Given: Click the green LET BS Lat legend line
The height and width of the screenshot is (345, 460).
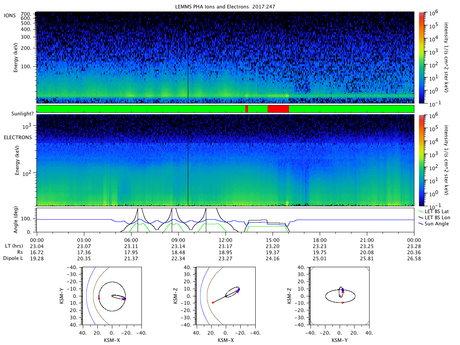Looking at the screenshot, I should click(x=421, y=211).
